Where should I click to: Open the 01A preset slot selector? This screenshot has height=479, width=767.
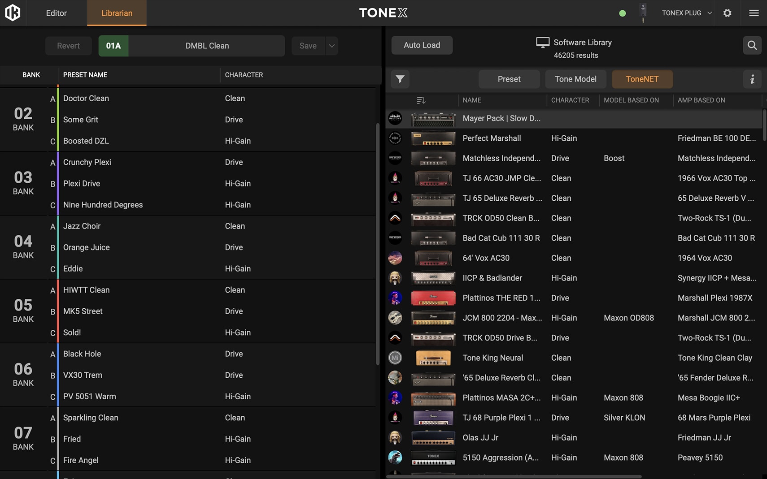(x=113, y=46)
